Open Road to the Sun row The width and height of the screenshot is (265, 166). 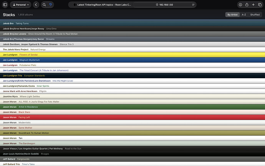pyautogui.click(x=132, y=149)
